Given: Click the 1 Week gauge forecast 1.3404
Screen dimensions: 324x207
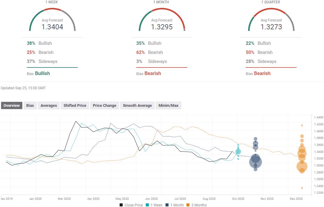Looking at the screenshot, I should (52, 27).
